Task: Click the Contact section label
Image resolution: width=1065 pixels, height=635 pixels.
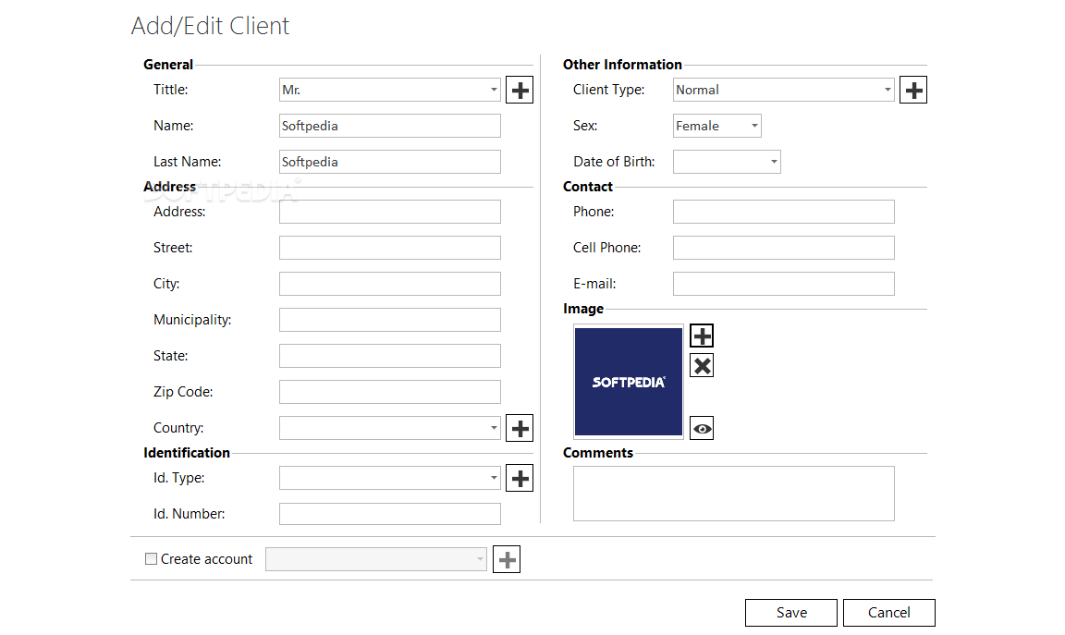Action: pyautogui.click(x=588, y=187)
